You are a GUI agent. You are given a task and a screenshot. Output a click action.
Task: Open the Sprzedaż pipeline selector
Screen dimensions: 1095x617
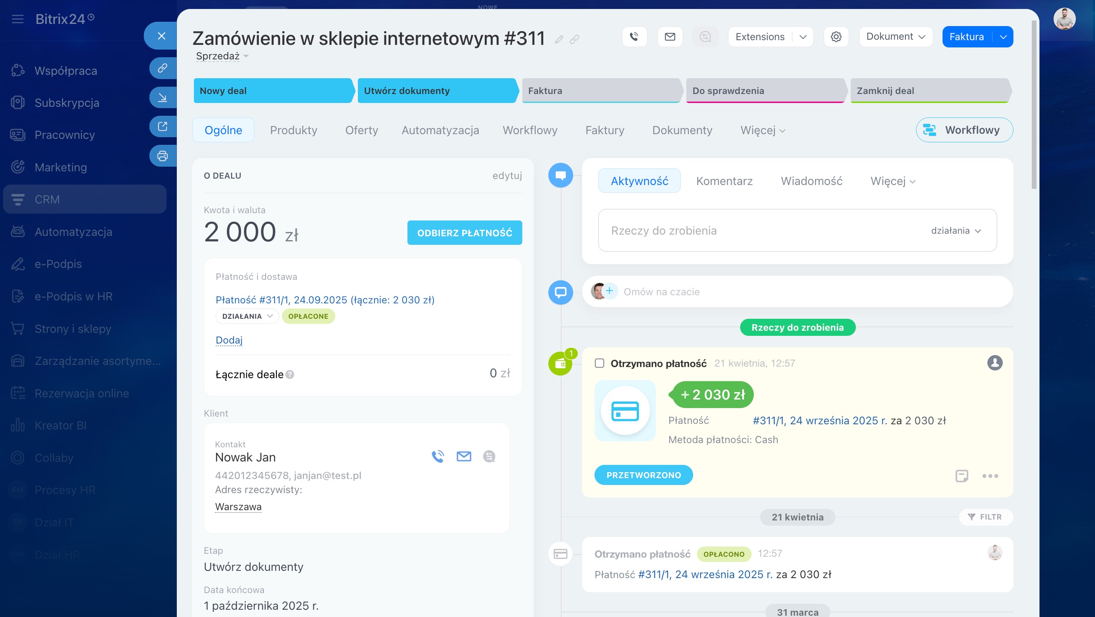[x=222, y=56]
